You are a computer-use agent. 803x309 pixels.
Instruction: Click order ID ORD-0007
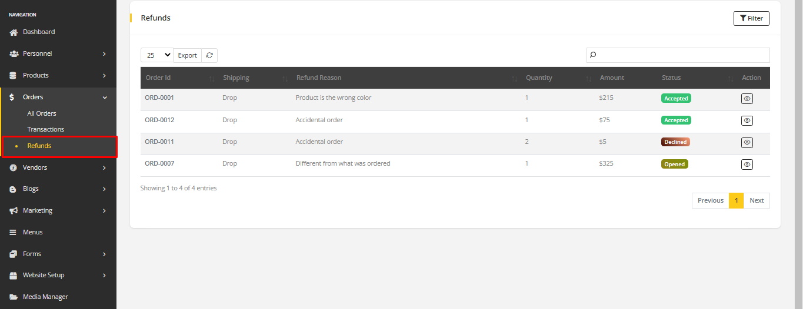tap(159, 163)
